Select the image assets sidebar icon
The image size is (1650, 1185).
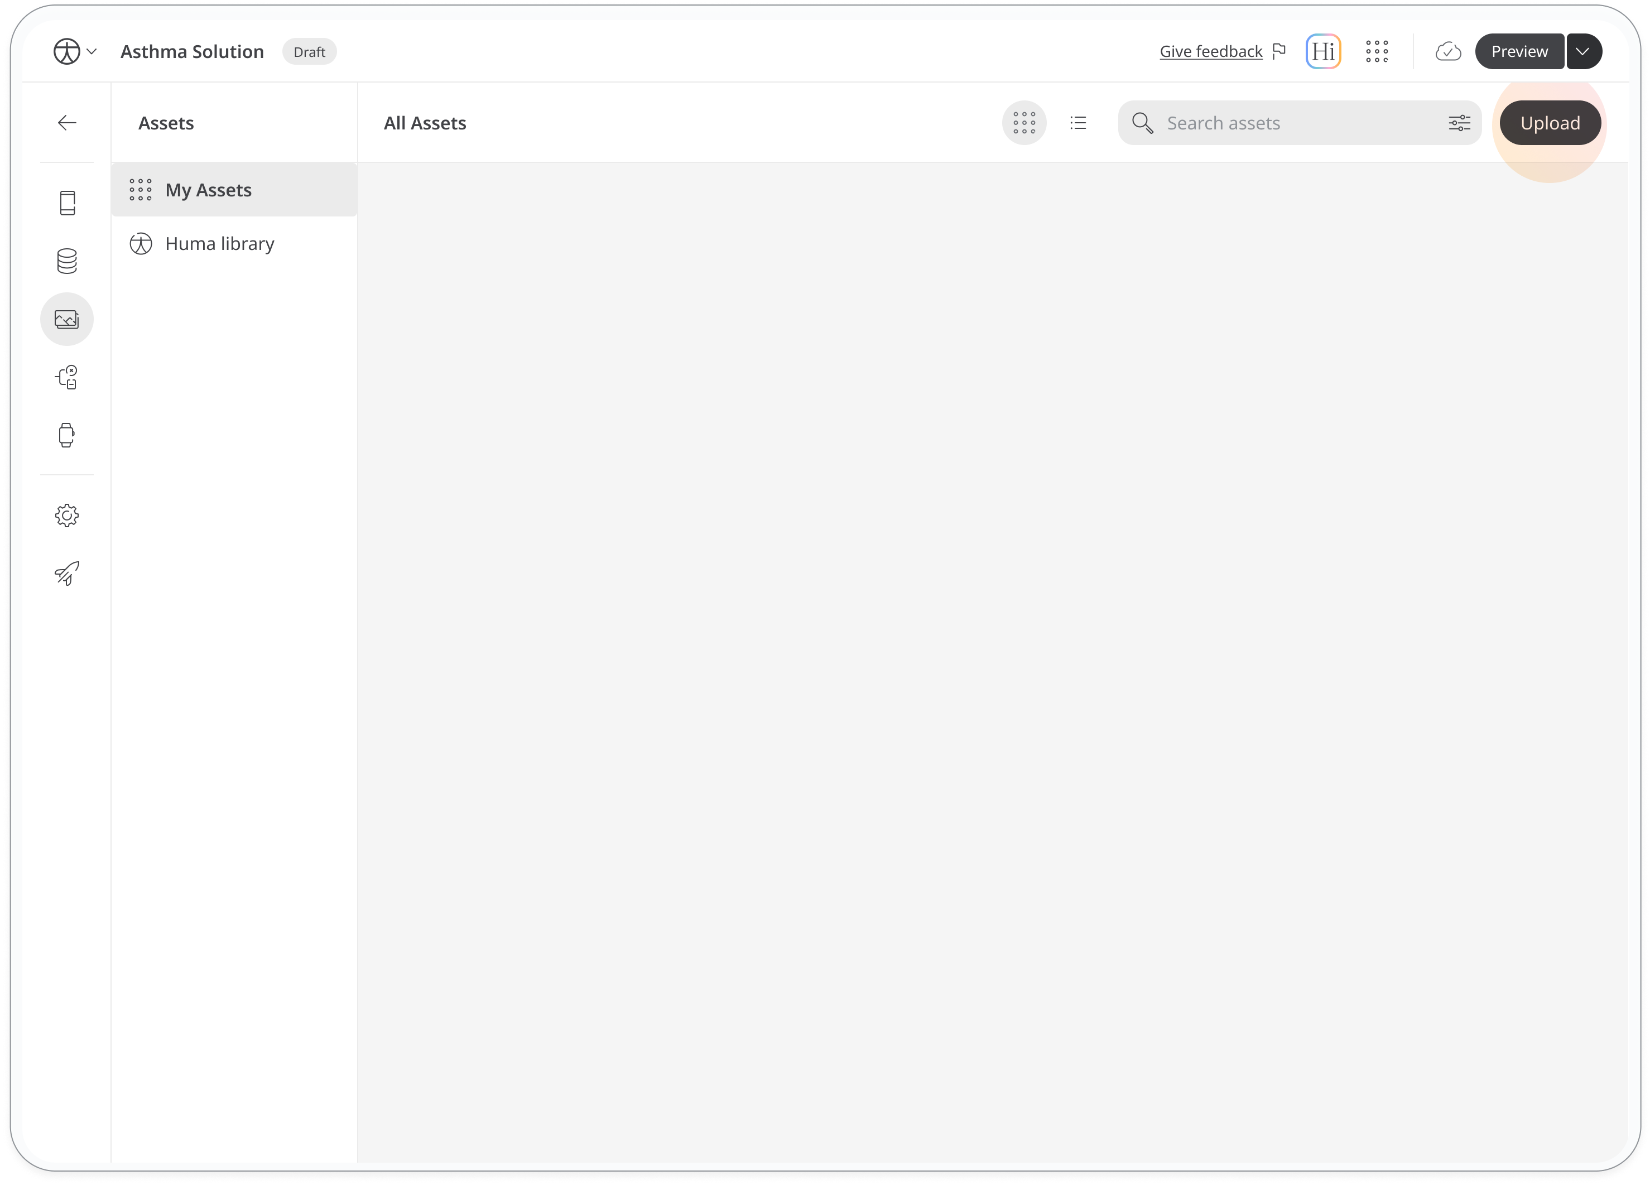[x=67, y=319]
